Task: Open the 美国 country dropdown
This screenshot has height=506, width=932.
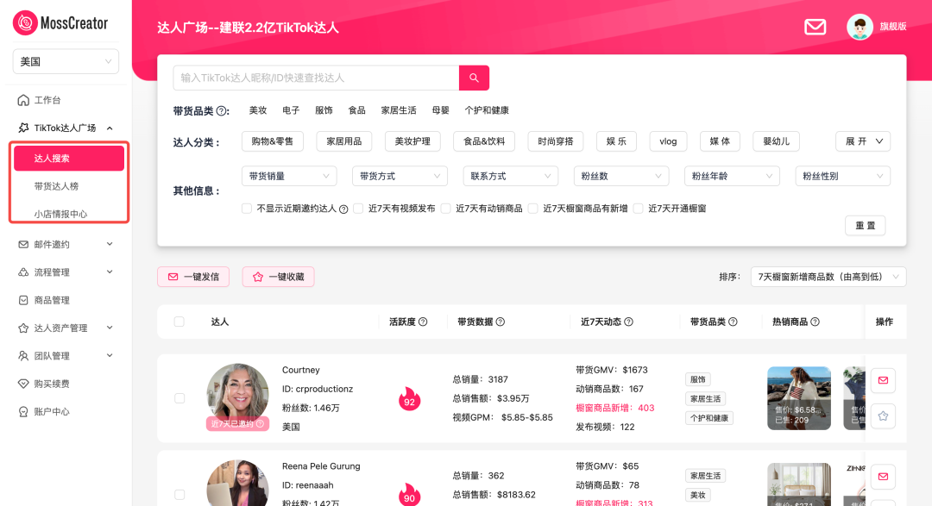Action: 66,62
